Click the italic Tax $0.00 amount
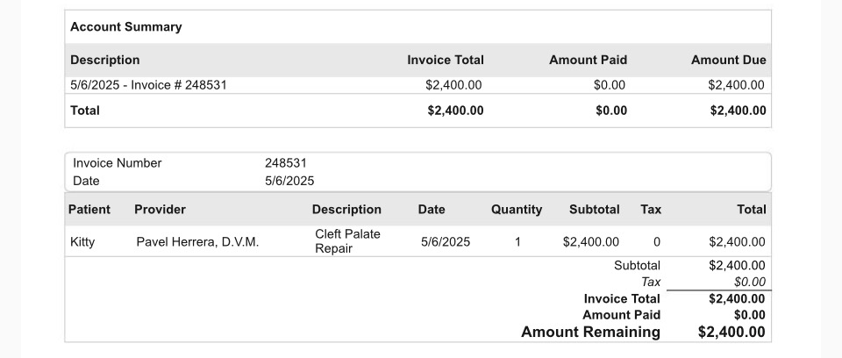 pyautogui.click(x=750, y=282)
